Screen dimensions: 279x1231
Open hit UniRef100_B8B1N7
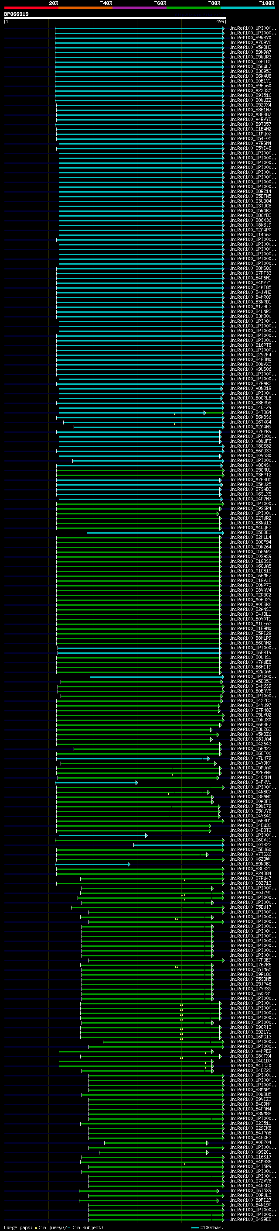point(250,110)
